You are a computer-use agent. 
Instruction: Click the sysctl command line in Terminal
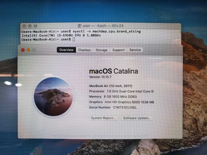pos(81,32)
